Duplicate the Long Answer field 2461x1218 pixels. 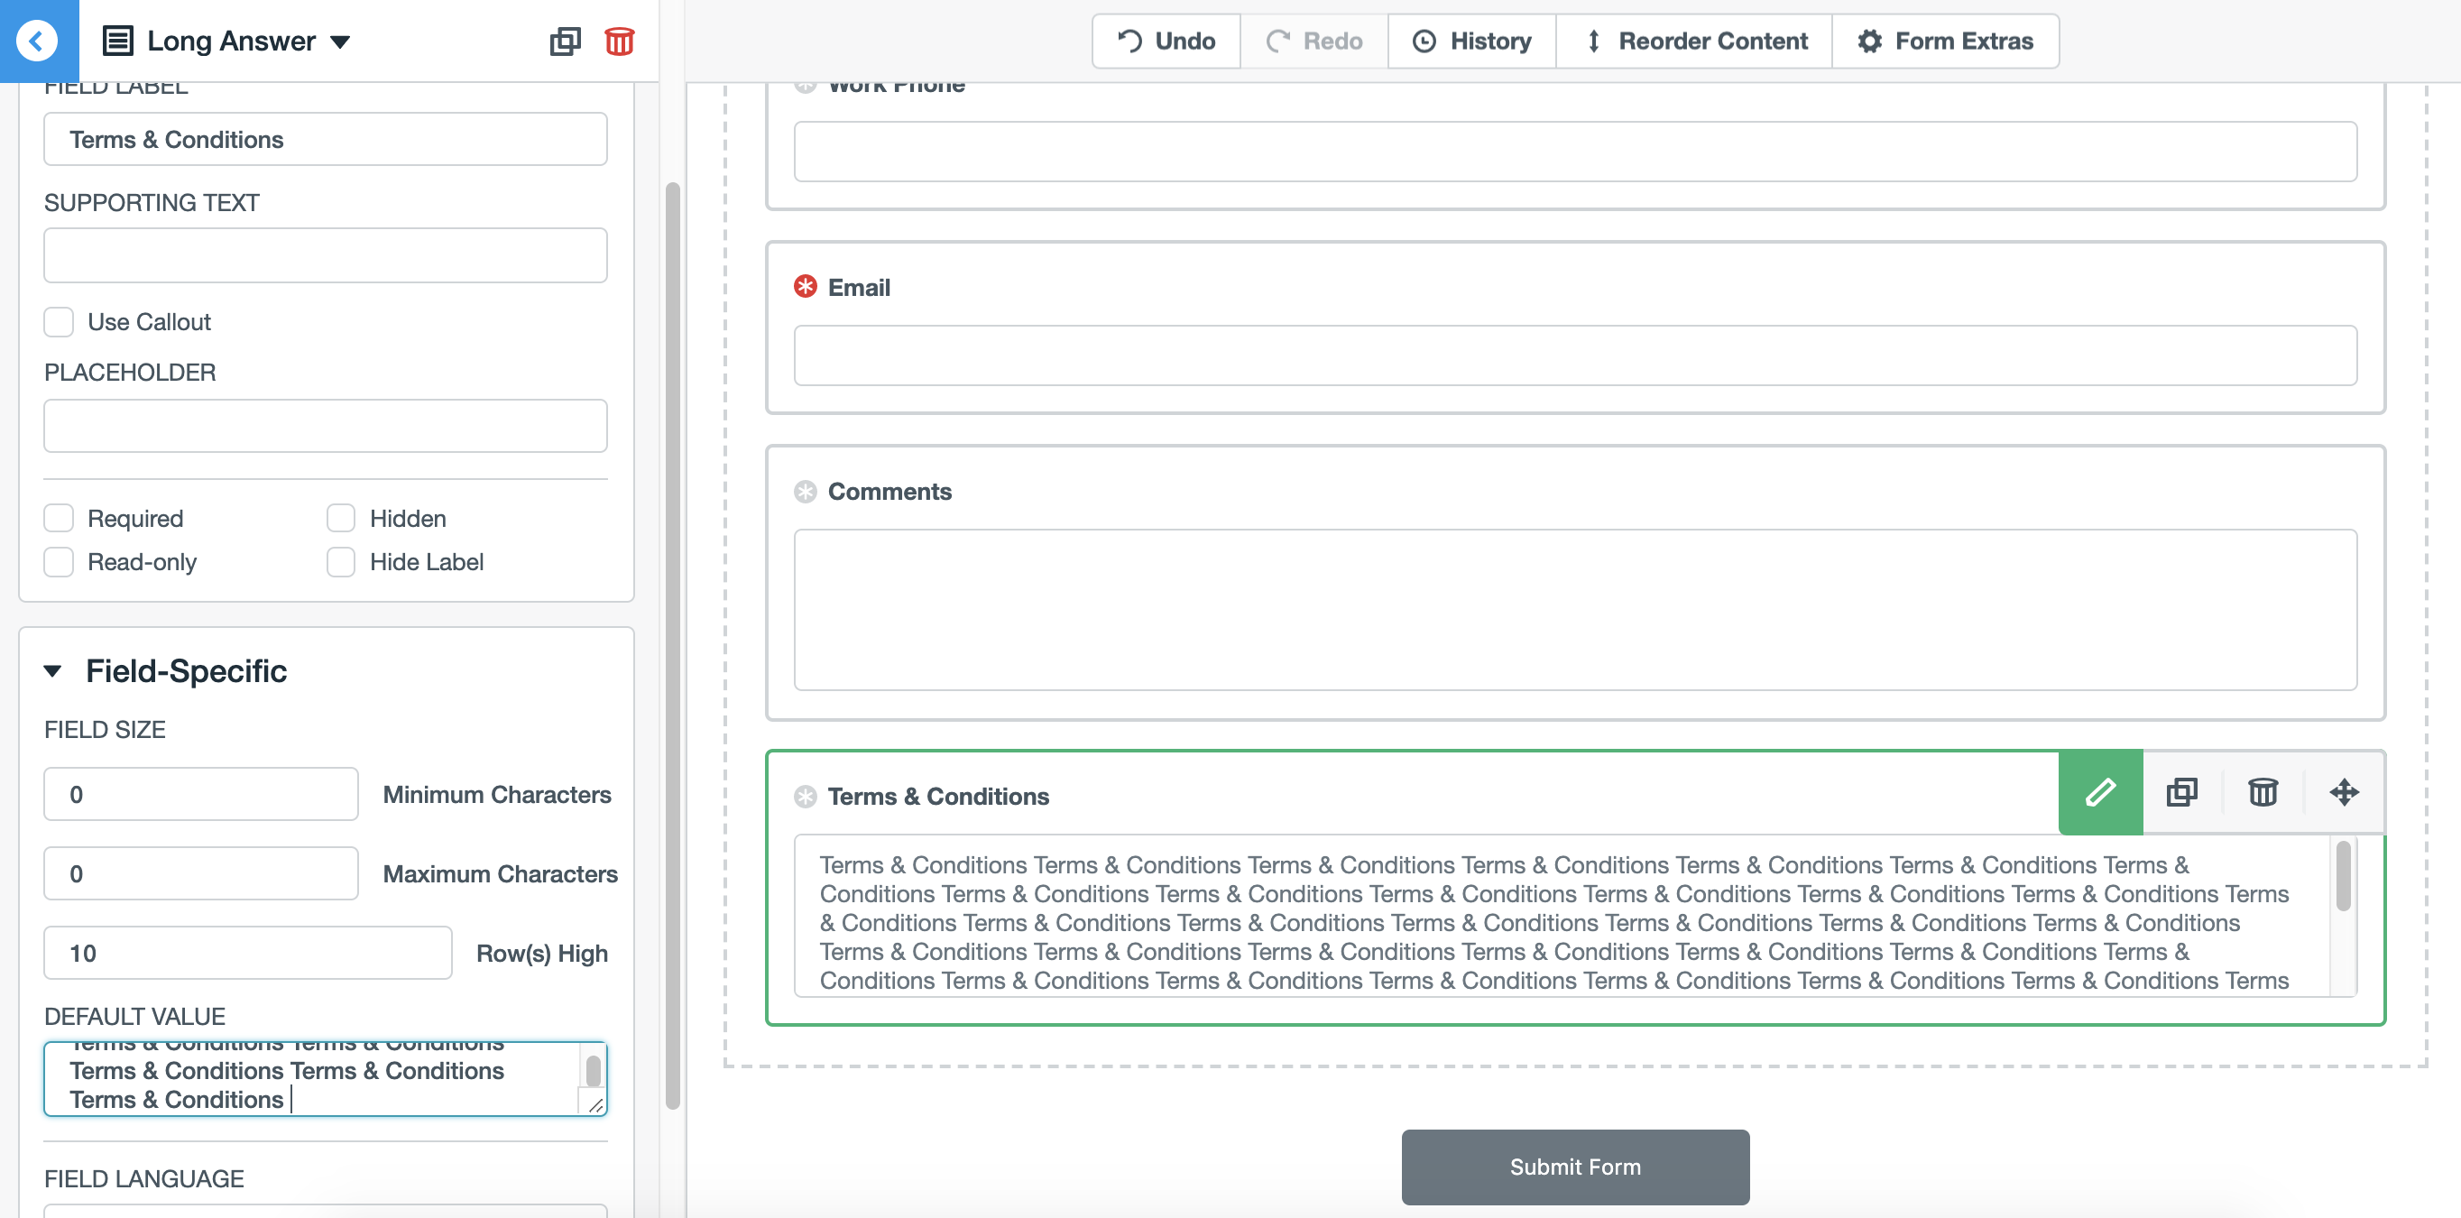[x=565, y=42]
